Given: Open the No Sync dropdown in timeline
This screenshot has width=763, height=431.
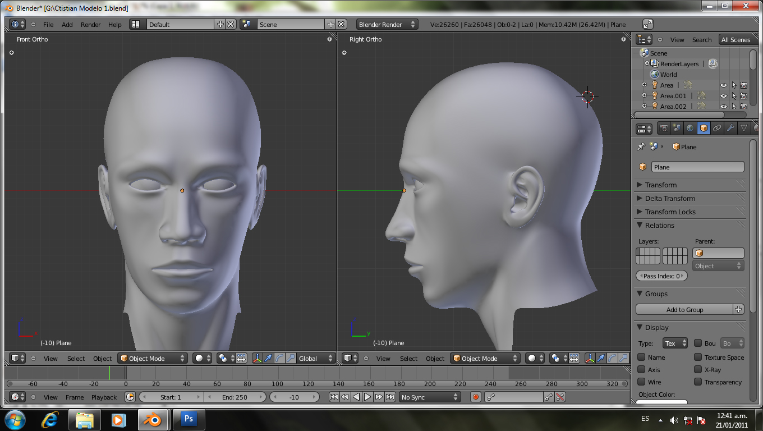Looking at the screenshot, I should click(430, 397).
